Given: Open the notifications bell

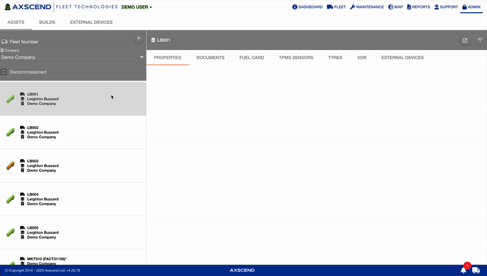Looking at the screenshot, I should 464,270.
